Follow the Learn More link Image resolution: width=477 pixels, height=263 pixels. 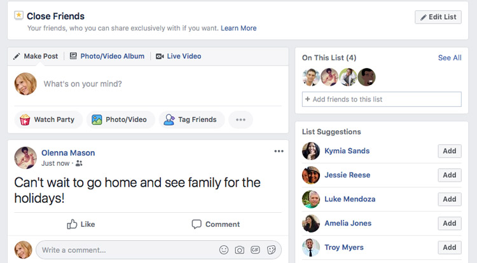tap(238, 28)
